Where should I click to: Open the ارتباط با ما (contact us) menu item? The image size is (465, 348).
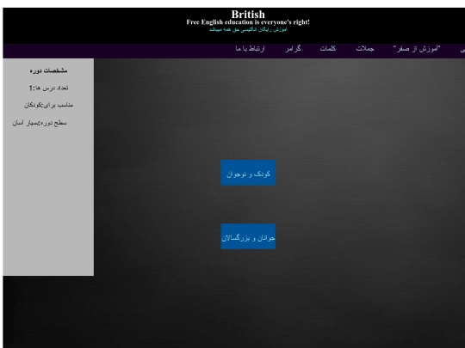click(x=250, y=48)
